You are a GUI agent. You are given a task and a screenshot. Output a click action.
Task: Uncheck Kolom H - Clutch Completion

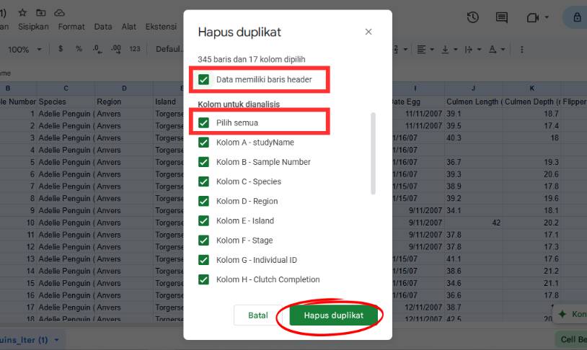coord(203,279)
